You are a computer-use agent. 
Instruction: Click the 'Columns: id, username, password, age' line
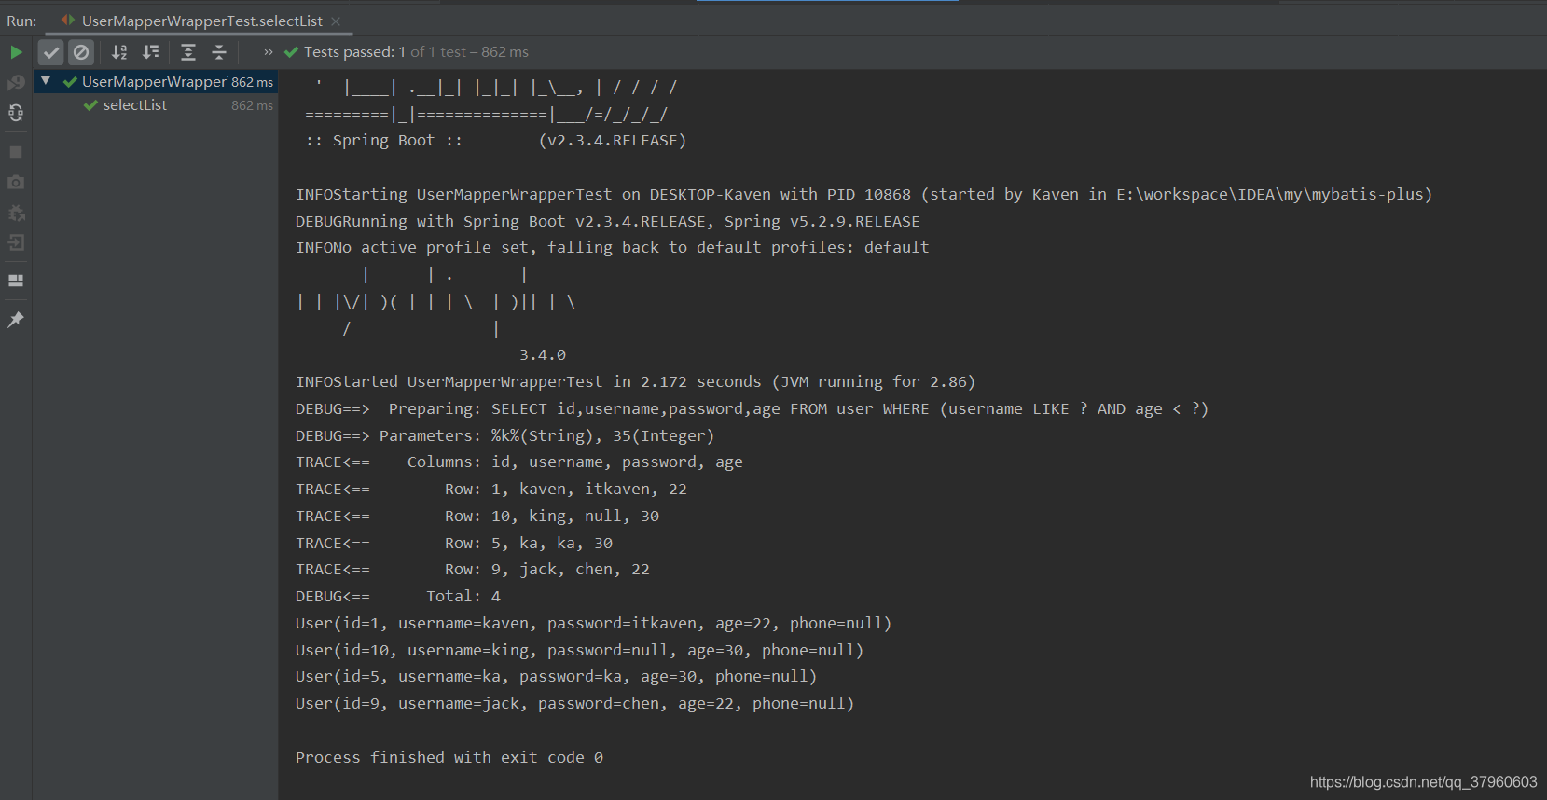[x=519, y=462]
